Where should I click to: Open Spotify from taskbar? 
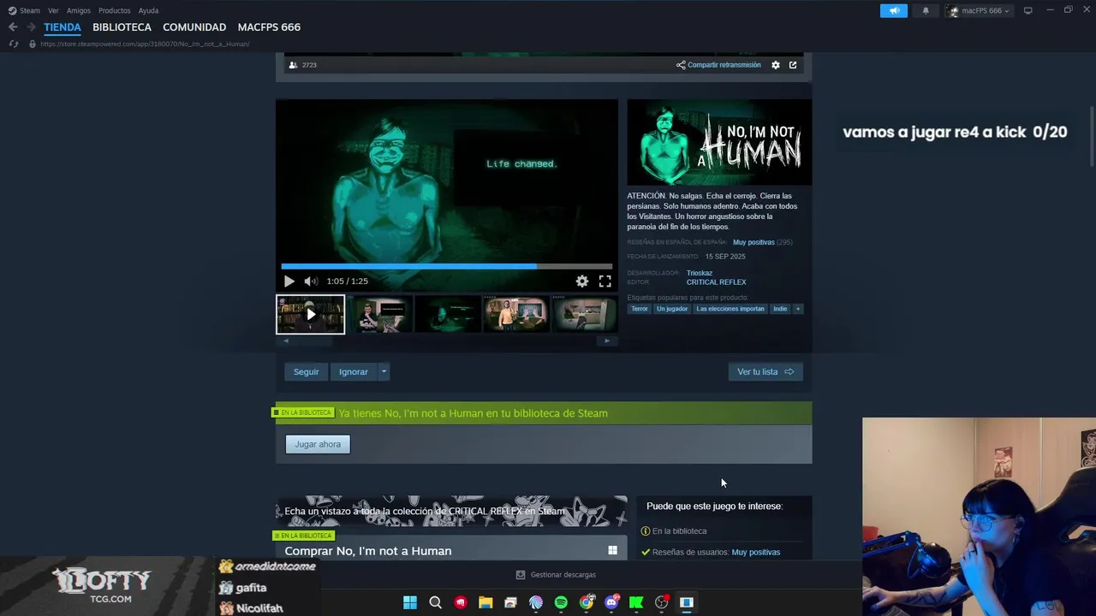coord(561,602)
